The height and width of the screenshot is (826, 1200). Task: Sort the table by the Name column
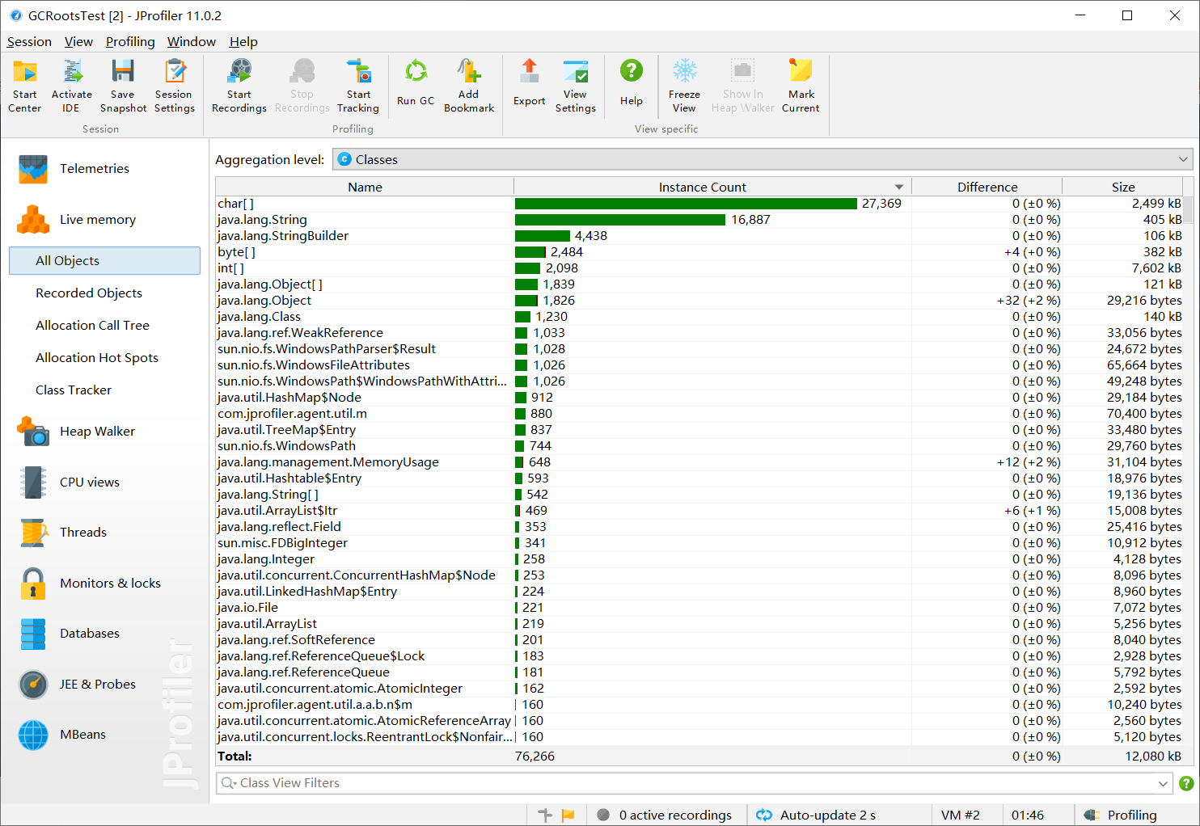[x=365, y=187]
